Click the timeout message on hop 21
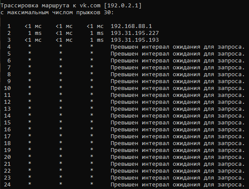Viewport: 249px width, 189px height. 177,164
